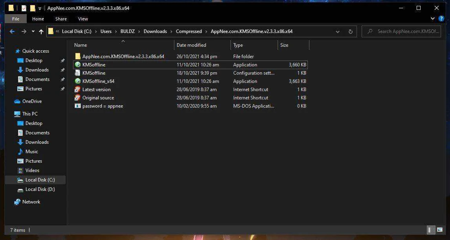
Task: Click the Properties quick access toolbar icon
Action: pos(24,8)
